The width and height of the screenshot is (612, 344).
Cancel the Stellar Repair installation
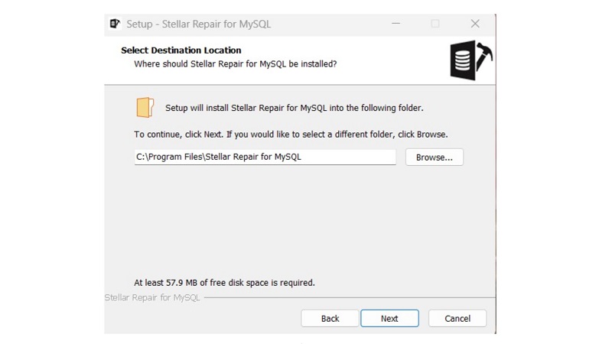(x=457, y=318)
